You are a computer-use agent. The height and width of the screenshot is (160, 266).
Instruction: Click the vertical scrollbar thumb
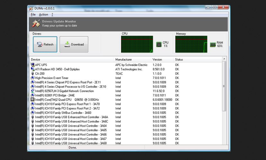pyautogui.click(x=224, y=86)
